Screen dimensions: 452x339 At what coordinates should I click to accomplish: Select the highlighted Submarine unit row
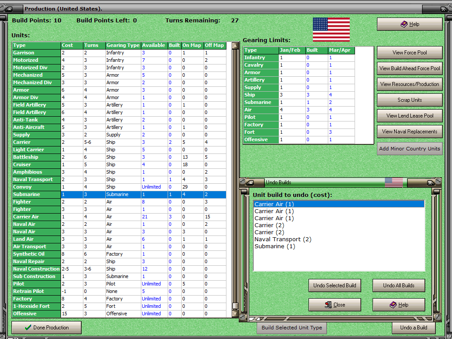click(119, 194)
